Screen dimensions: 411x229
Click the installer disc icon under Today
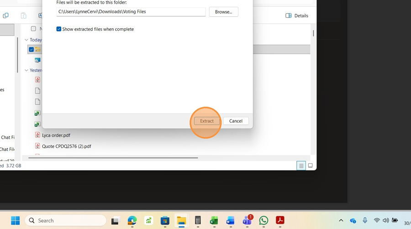(x=37, y=60)
